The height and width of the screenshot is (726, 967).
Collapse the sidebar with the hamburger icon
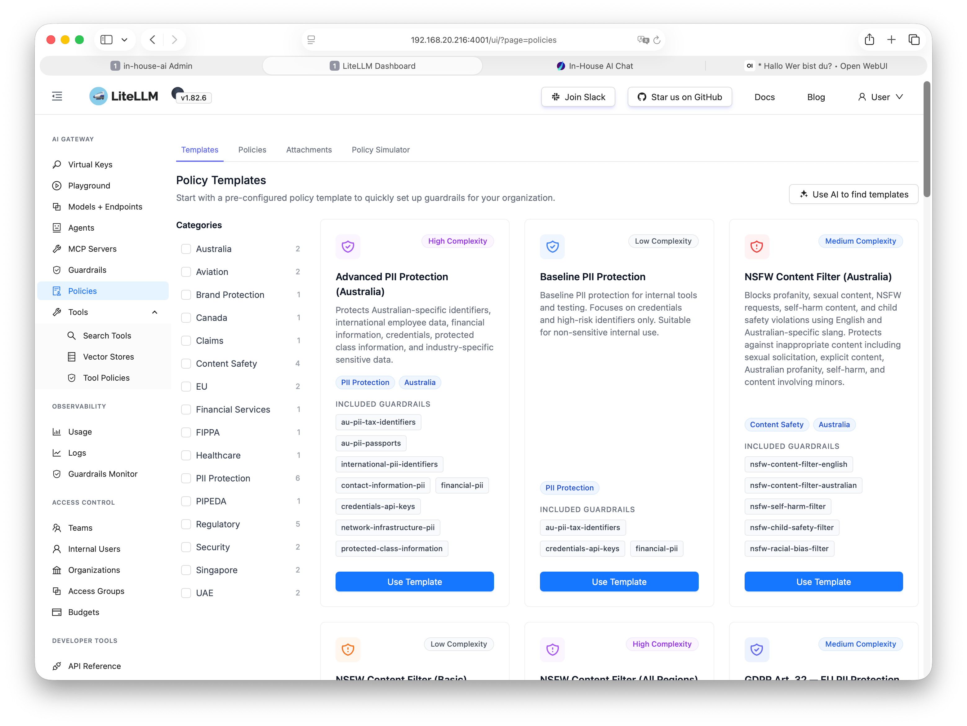coord(57,97)
